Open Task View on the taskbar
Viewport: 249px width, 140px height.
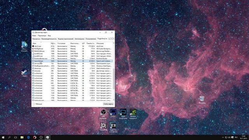(x=16, y=137)
